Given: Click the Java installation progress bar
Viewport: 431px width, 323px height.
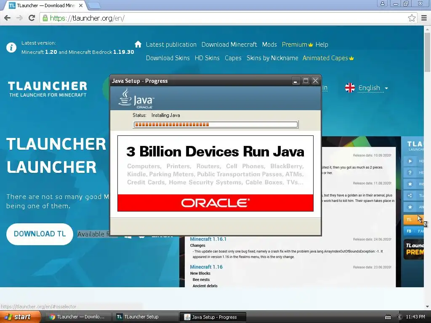Looking at the screenshot, I should (215, 124).
